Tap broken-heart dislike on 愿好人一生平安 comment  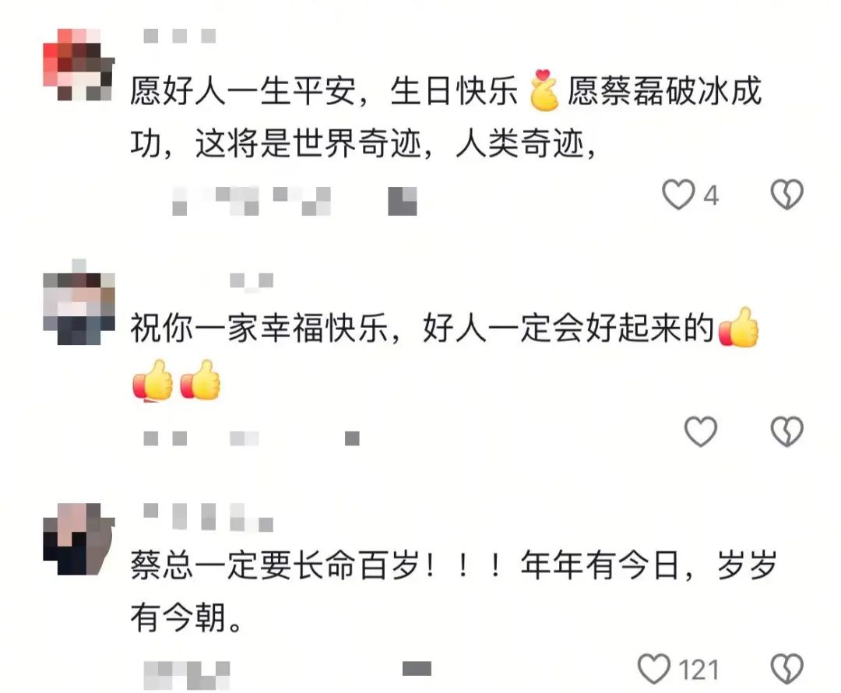tap(786, 194)
